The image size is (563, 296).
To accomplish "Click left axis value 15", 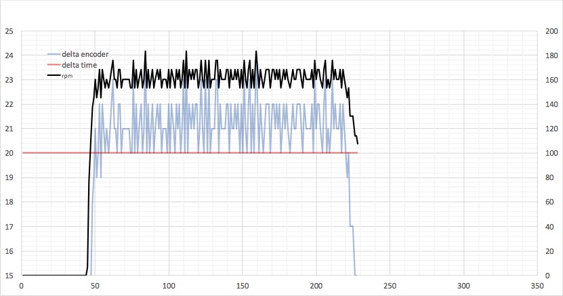I will point(9,276).
